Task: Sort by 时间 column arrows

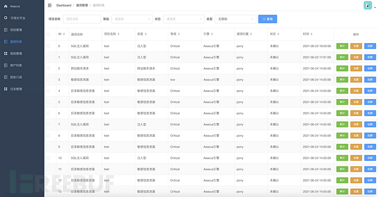Action: click(311, 34)
